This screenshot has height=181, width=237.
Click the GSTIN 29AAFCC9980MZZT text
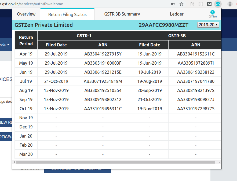pyautogui.click(x=163, y=25)
